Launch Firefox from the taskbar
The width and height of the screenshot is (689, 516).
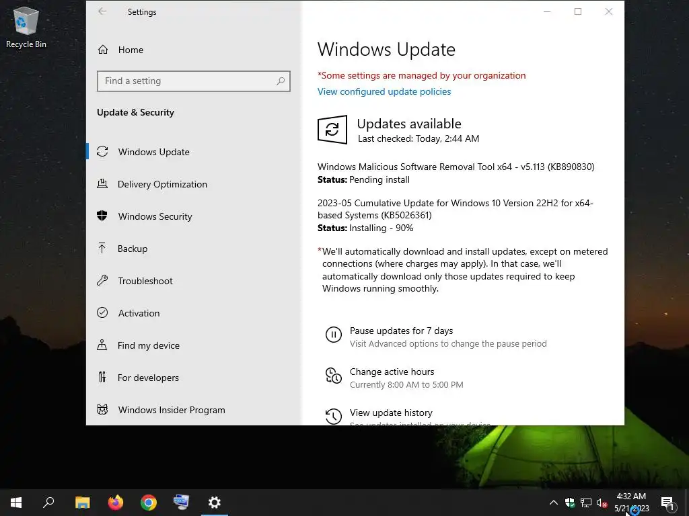[116, 503]
